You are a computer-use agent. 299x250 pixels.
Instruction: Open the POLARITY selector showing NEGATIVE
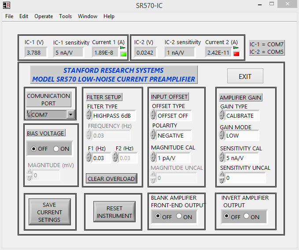click(173, 135)
